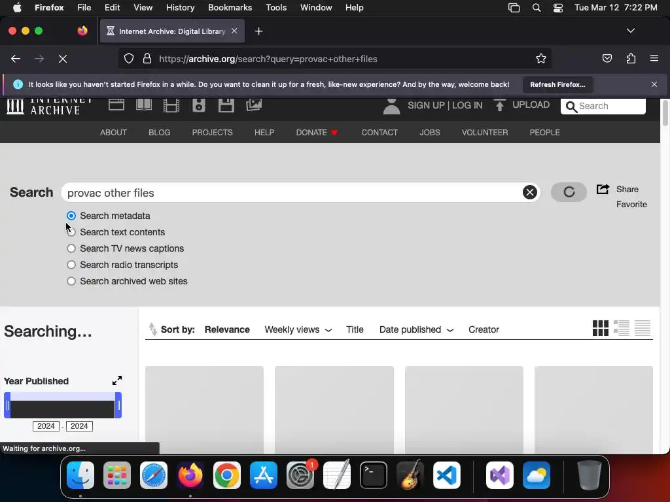The height and width of the screenshot is (502, 670).
Task: Open Terminal from the Dock
Action: coord(374,475)
